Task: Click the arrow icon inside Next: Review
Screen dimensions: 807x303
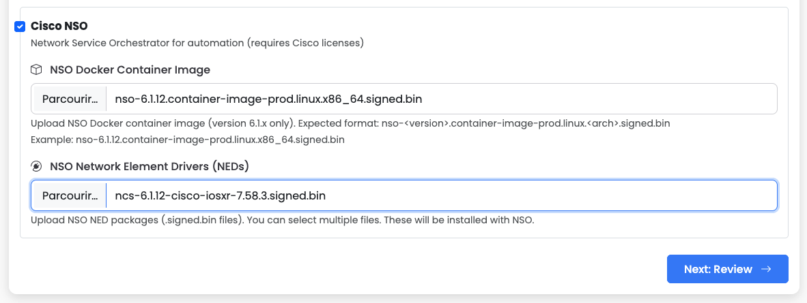Action: point(766,269)
